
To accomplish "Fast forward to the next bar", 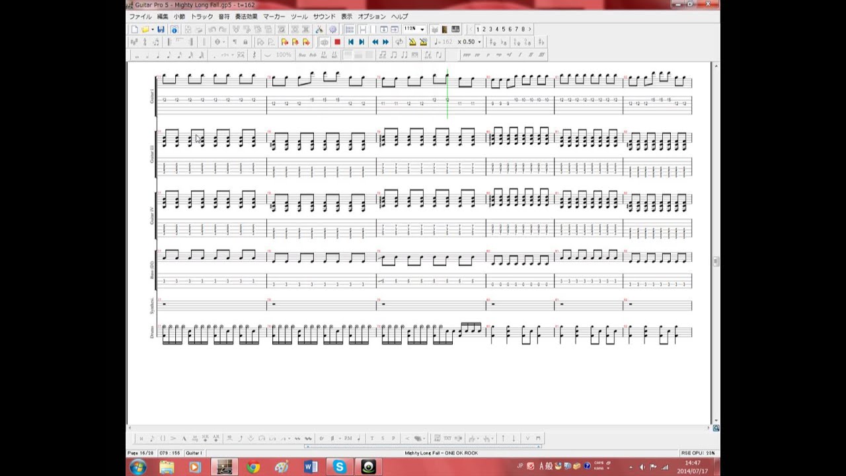I will (385, 42).
